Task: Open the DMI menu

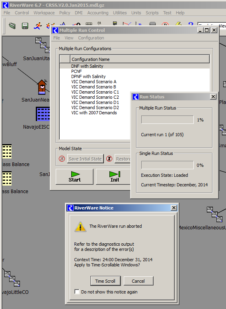Action: pyautogui.click(x=79, y=13)
